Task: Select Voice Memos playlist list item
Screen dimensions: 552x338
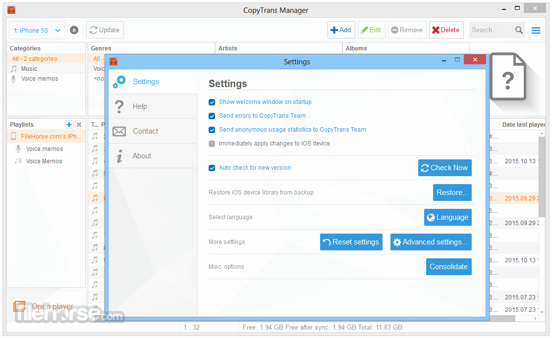Action: pos(46,161)
